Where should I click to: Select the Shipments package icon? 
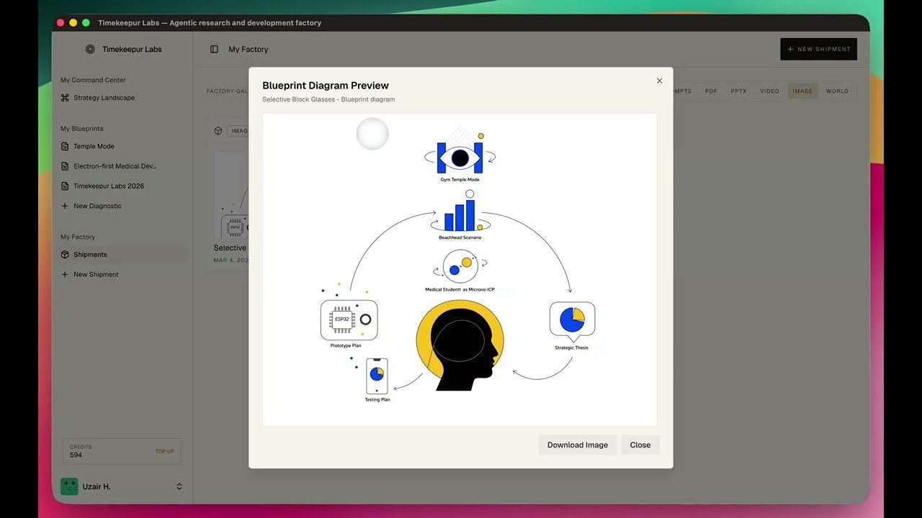(64, 254)
